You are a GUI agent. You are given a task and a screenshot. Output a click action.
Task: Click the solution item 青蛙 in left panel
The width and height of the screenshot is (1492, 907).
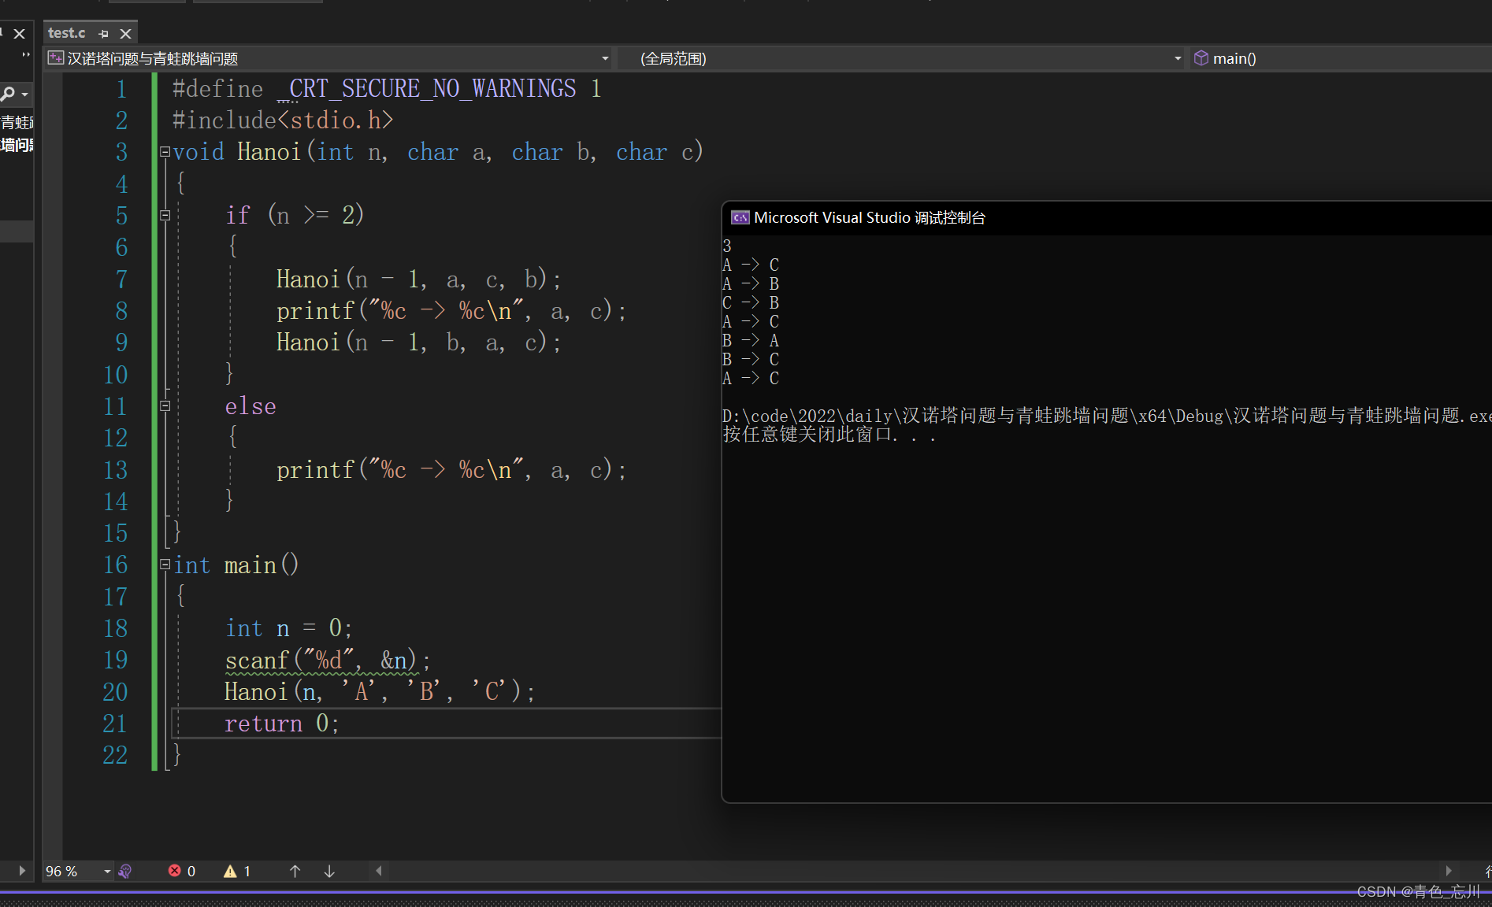click(x=17, y=122)
